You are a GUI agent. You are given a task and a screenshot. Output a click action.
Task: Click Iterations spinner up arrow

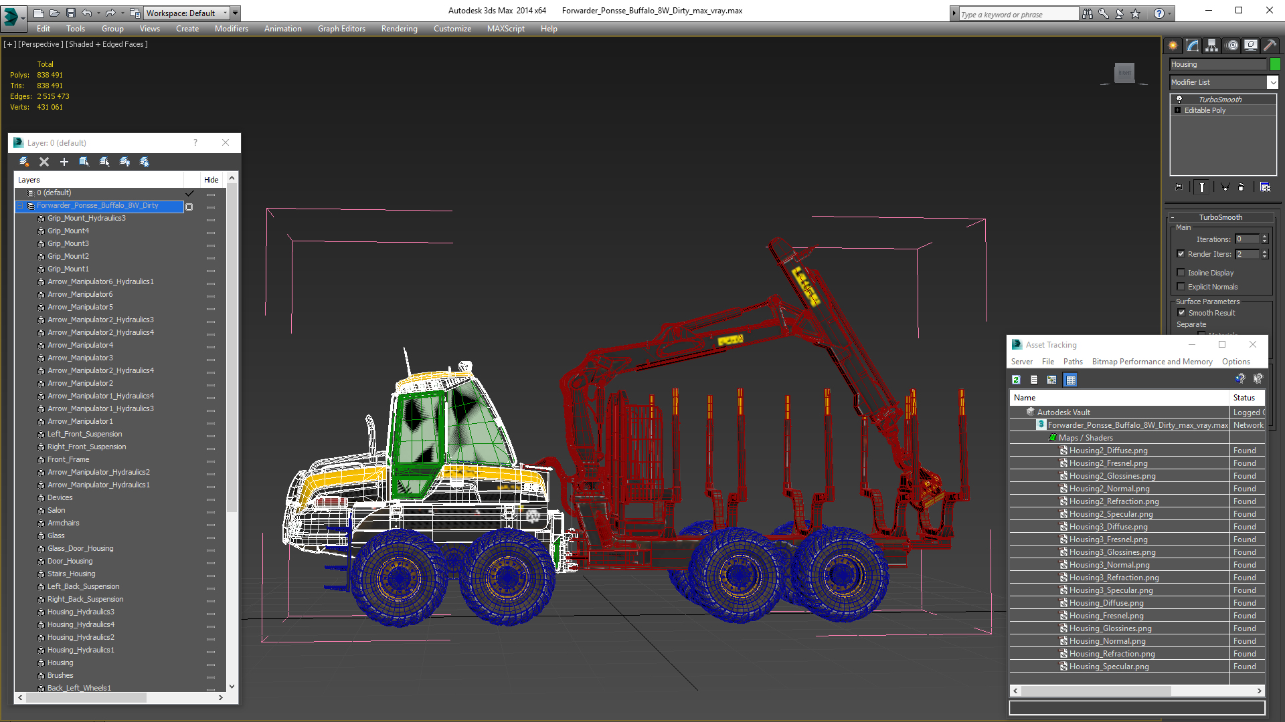1264,237
